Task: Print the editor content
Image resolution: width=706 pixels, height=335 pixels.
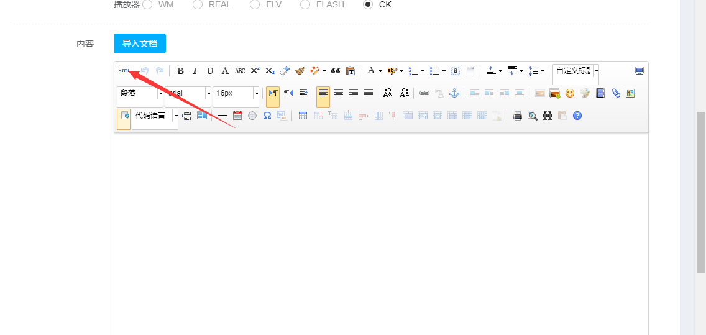Action: pyautogui.click(x=518, y=116)
